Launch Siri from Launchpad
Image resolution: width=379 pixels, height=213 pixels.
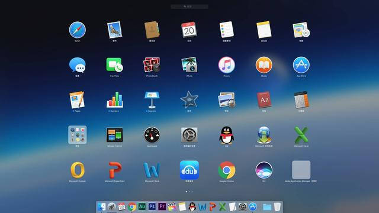[264, 170]
